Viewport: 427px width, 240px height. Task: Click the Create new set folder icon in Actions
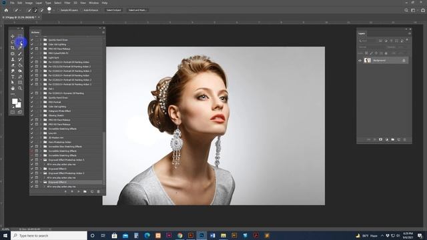click(85, 191)
